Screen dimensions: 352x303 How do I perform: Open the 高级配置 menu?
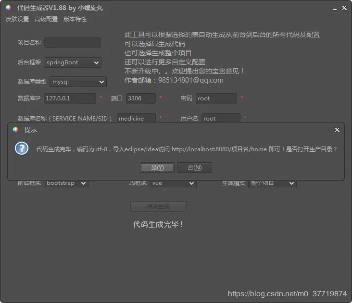click(46, 19)
